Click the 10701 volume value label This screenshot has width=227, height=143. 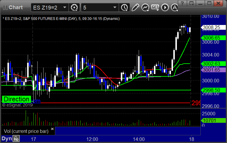pos(213,120)
